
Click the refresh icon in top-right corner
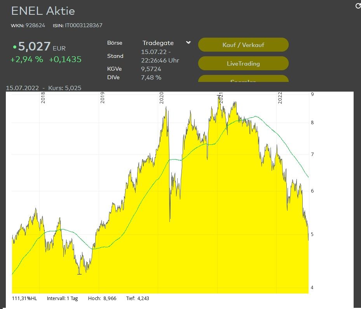(358, 6)
